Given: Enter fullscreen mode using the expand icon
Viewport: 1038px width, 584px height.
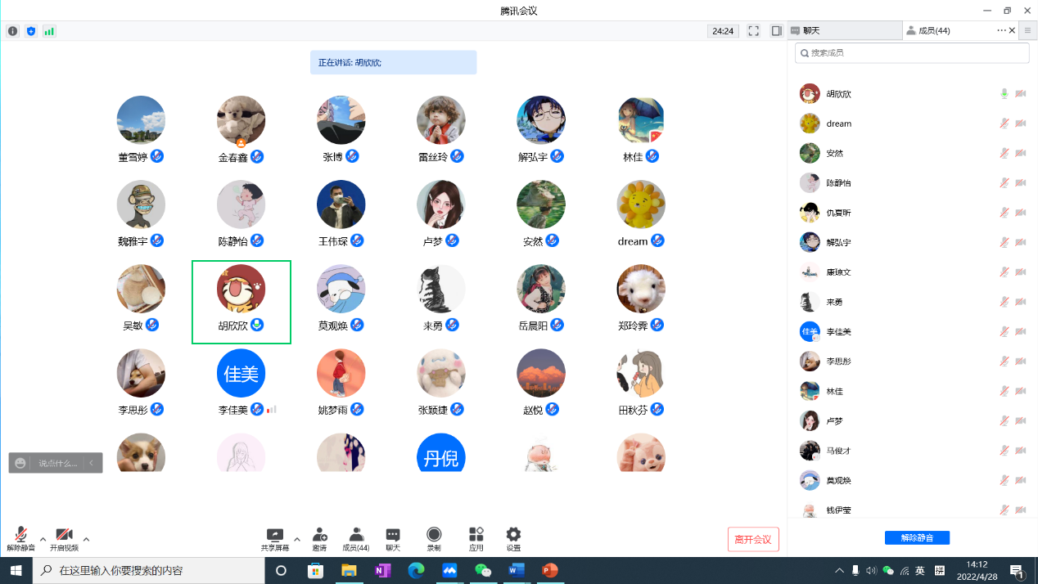Looking at the screenshot, I should point(753,31).
